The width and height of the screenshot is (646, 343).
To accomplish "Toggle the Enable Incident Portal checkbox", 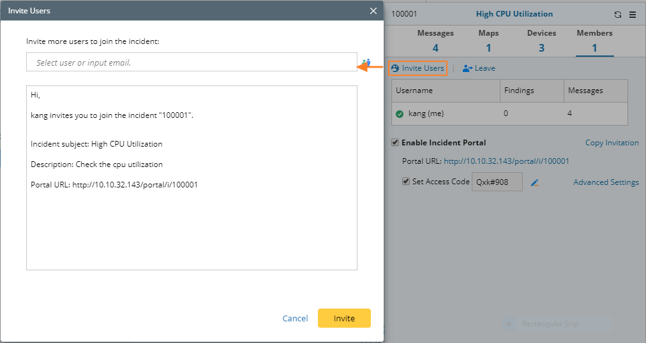I will click(396, 142).
